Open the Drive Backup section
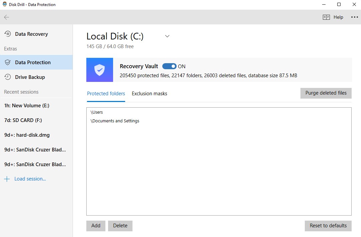The image size is (361, 237). [x=36, y=77]
